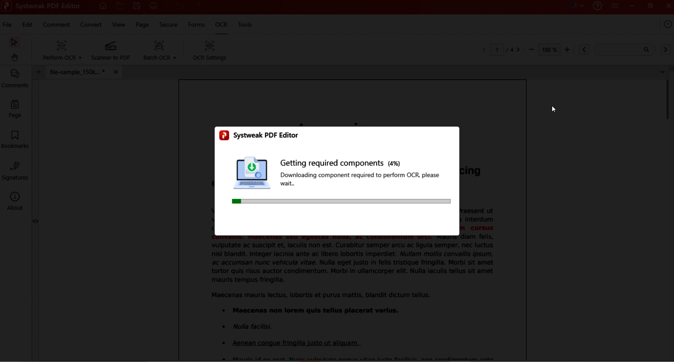The image size is (674, 362).
Task: Open the Bookmarks side panel
Action: tap(15, 139)
